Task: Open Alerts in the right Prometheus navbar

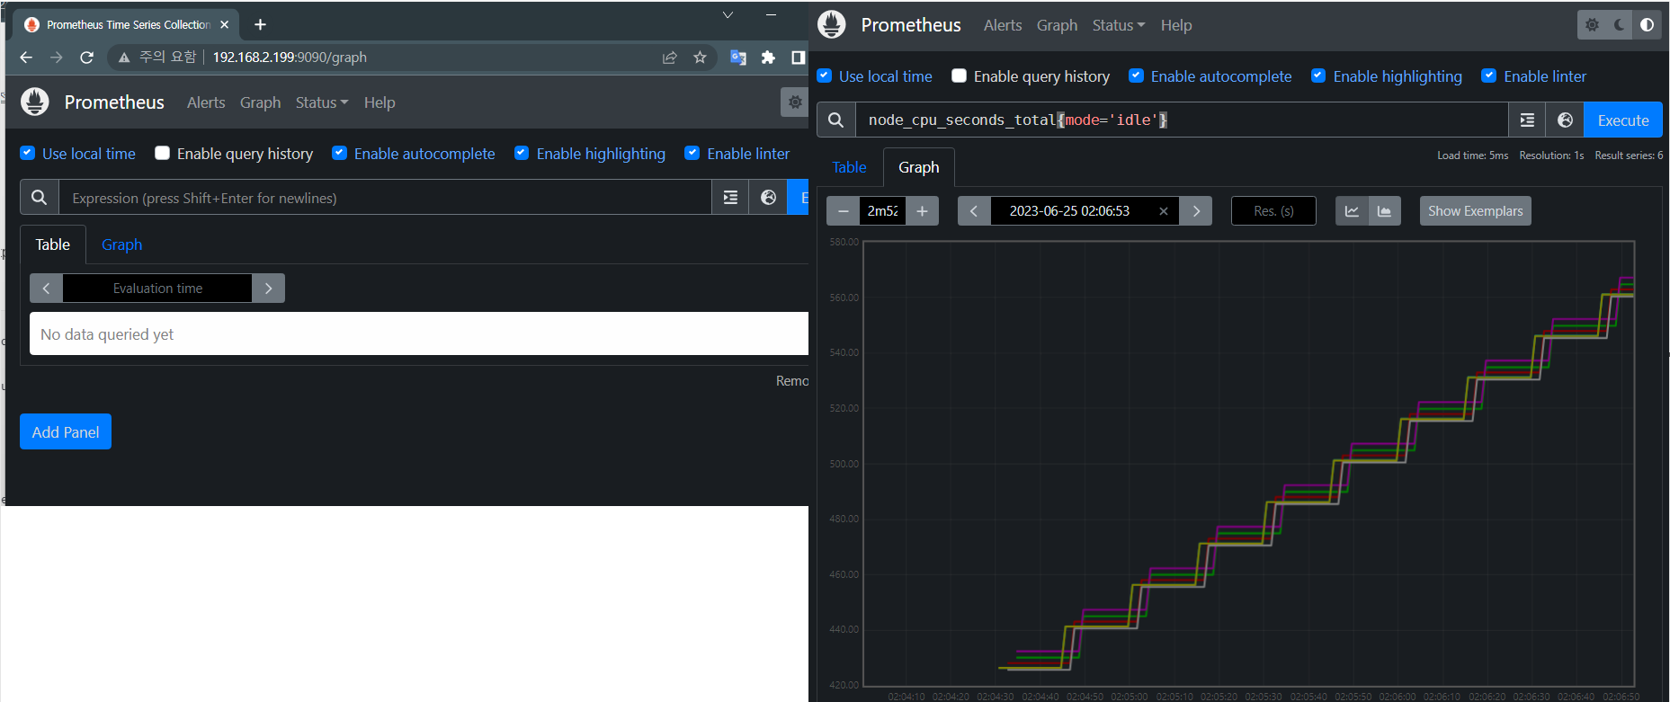Action: (1003, 25)
